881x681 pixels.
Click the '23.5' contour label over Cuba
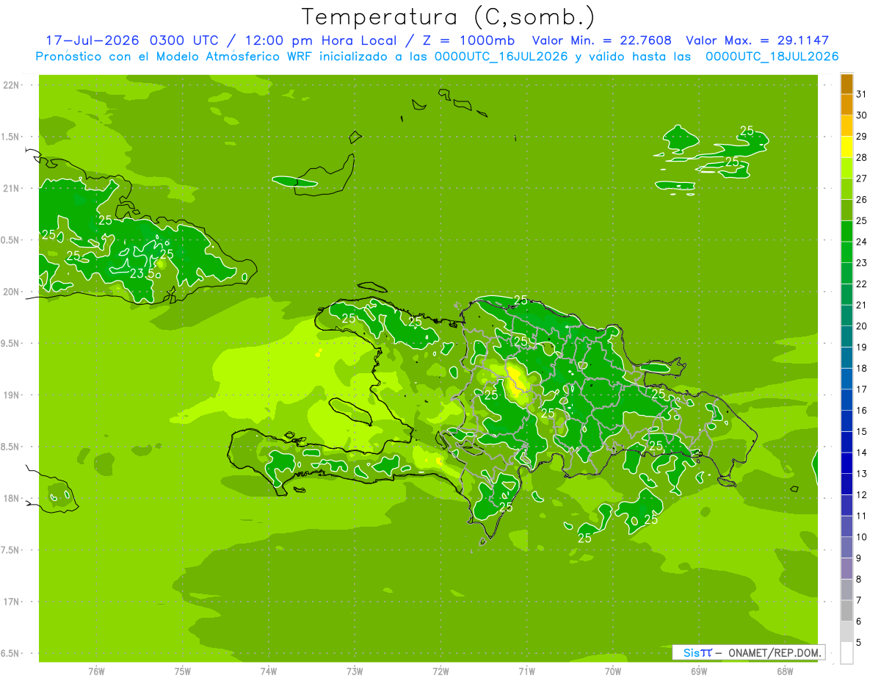tap(142, 273)
